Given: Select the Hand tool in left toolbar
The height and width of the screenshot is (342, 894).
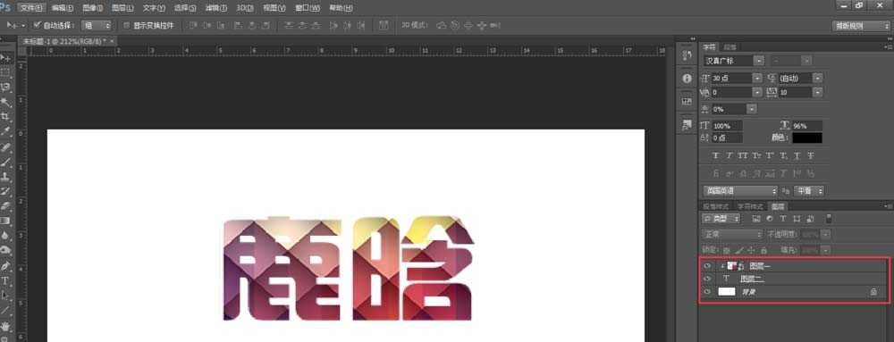Looking at the screenshot, I should tap(5, 326).
